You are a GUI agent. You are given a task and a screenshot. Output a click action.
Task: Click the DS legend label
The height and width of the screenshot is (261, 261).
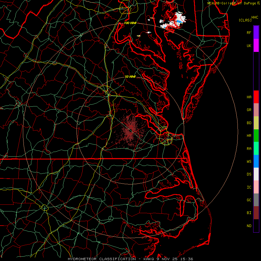click(x=249, y=174)
